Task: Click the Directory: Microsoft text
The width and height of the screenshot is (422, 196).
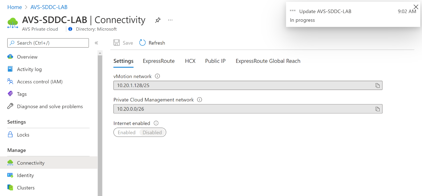Action: tap(96, 29)
